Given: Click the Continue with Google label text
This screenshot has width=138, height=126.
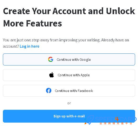Looking at the screenshot, I should click(74, 60).
